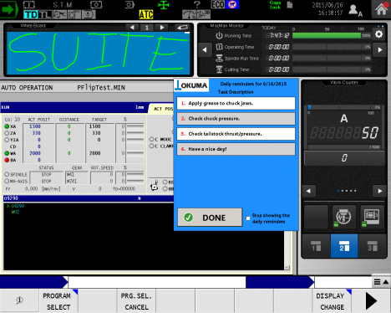Go to the Home screen icon

pyautogui.click(x=381, y=9)
